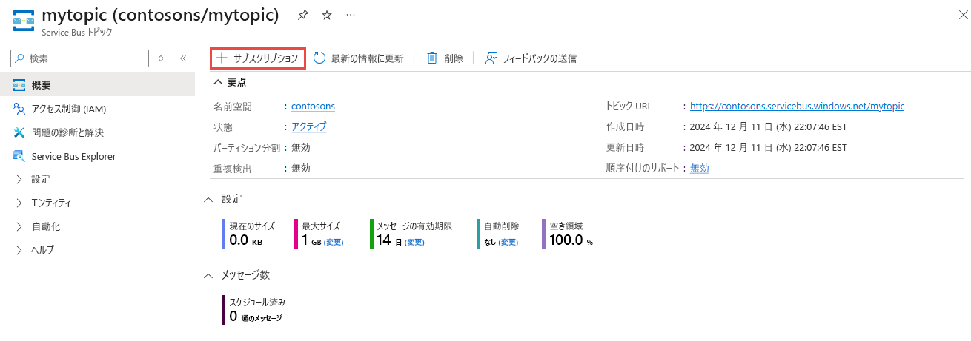Click the Service Bus topic icon beside mytopic title
The height and width of the screenshot is (341, 971).
pos(23,21)
